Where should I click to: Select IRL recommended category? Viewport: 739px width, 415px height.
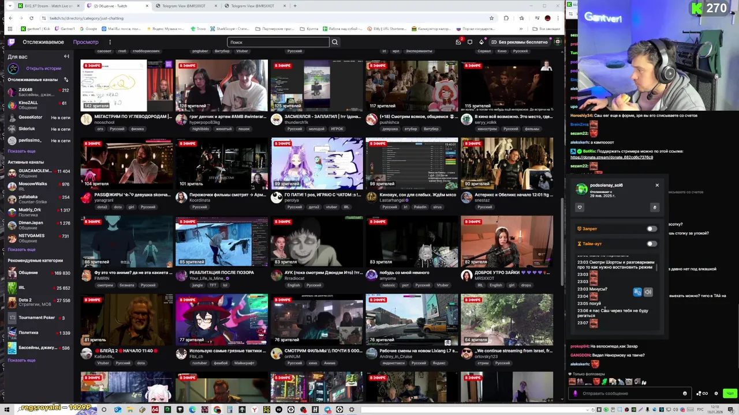(x=39, y=288)
